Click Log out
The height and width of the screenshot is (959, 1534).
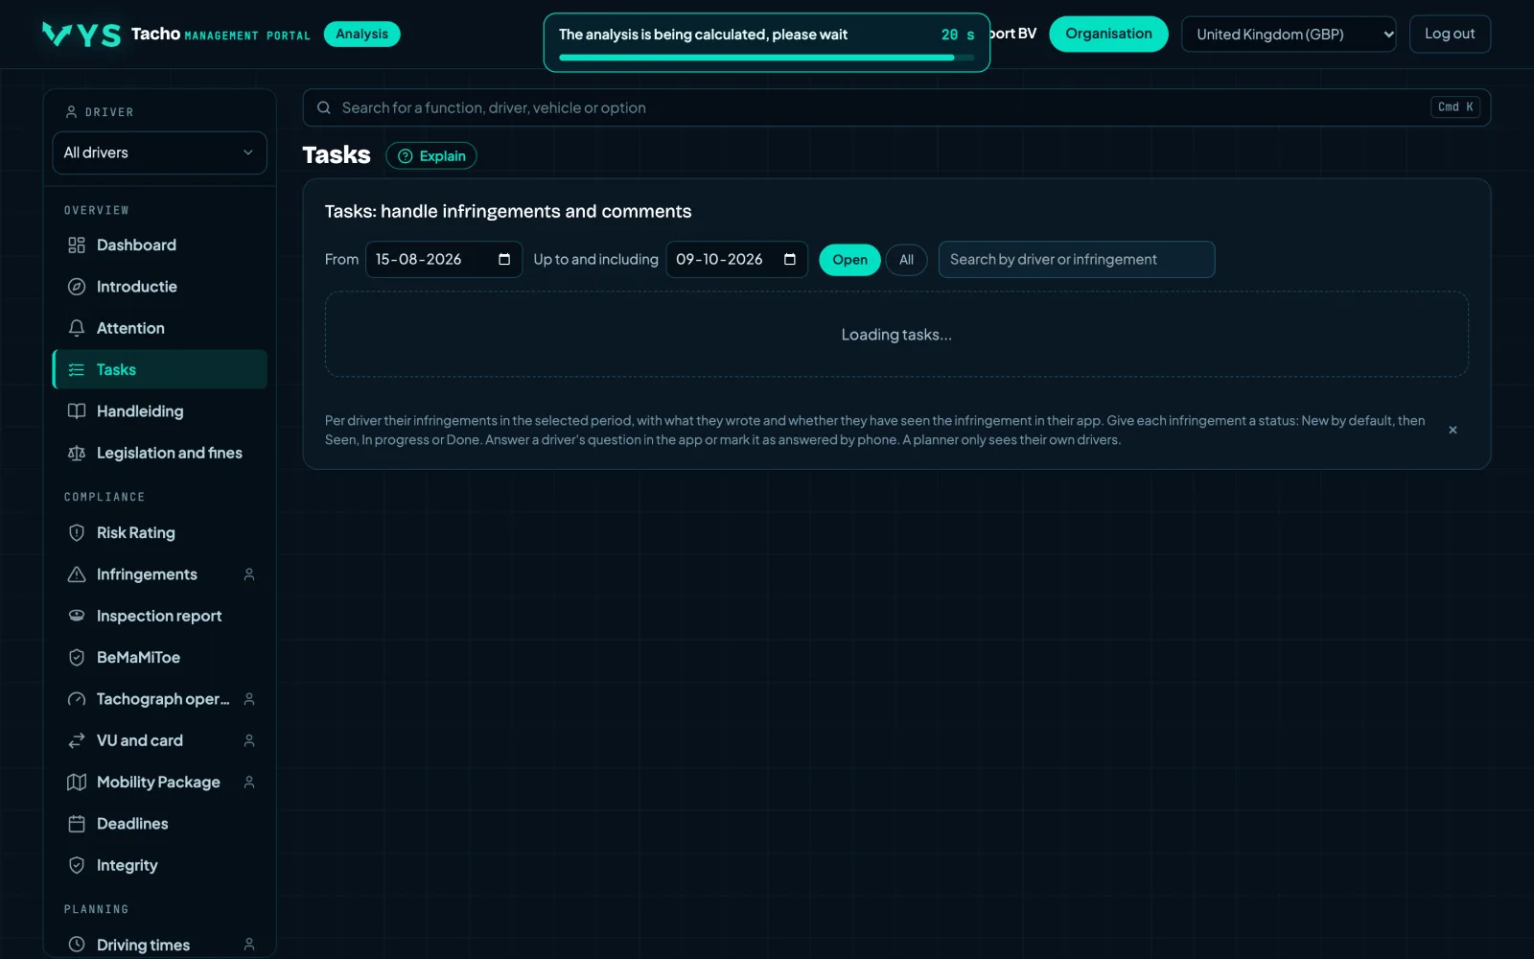click(1450, 34)
